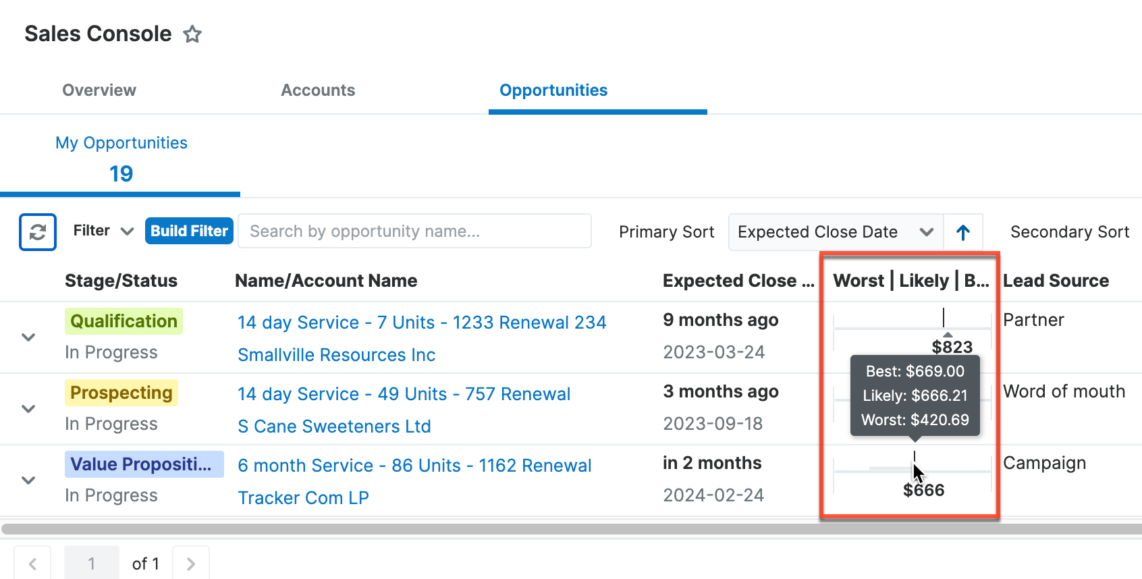The height and width of the screenshot is (579, 1142).
Task: Switch to the Overview tab
Action: [99, 90]
